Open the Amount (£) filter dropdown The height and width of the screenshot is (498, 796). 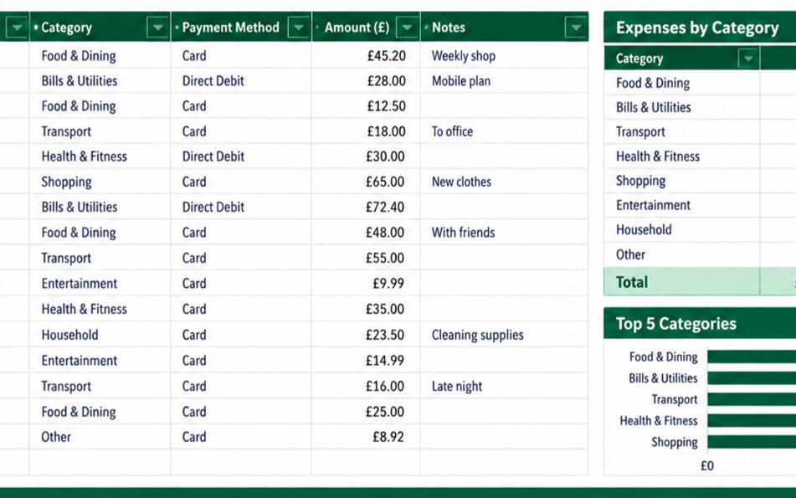coord(407,28)
